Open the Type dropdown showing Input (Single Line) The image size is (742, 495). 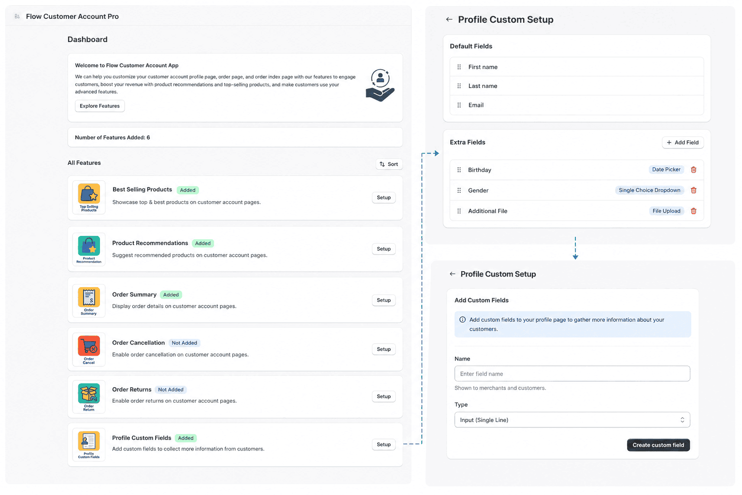pyautogui.click(x=572, y=420)
